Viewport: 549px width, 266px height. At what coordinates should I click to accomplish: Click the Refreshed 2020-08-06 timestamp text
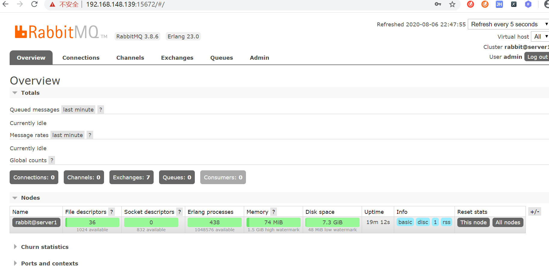click(x=421, y=24)
